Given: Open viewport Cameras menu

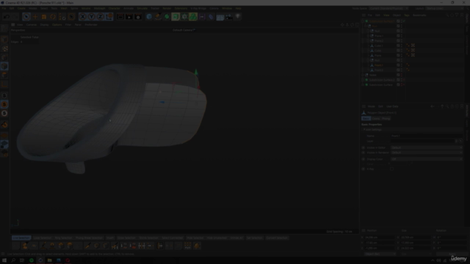Looking at the screenshot, I should pyautogui.click(x=32, y=25).
